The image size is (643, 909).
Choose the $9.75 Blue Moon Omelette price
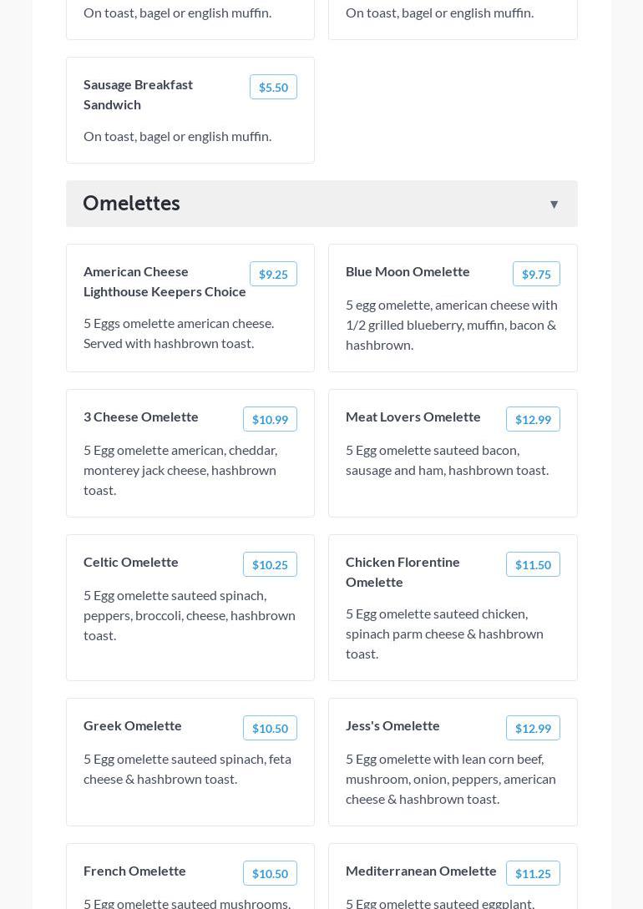[x=536, y=274]
